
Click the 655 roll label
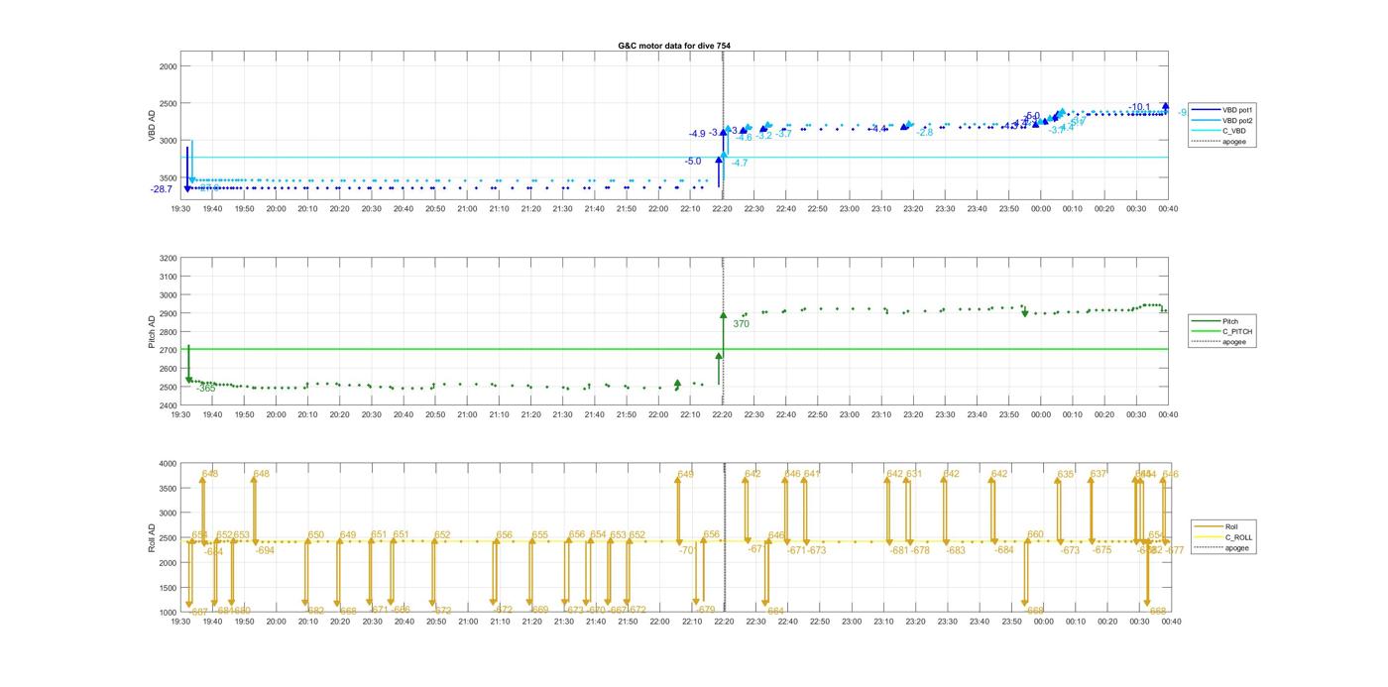click(540, 535)
